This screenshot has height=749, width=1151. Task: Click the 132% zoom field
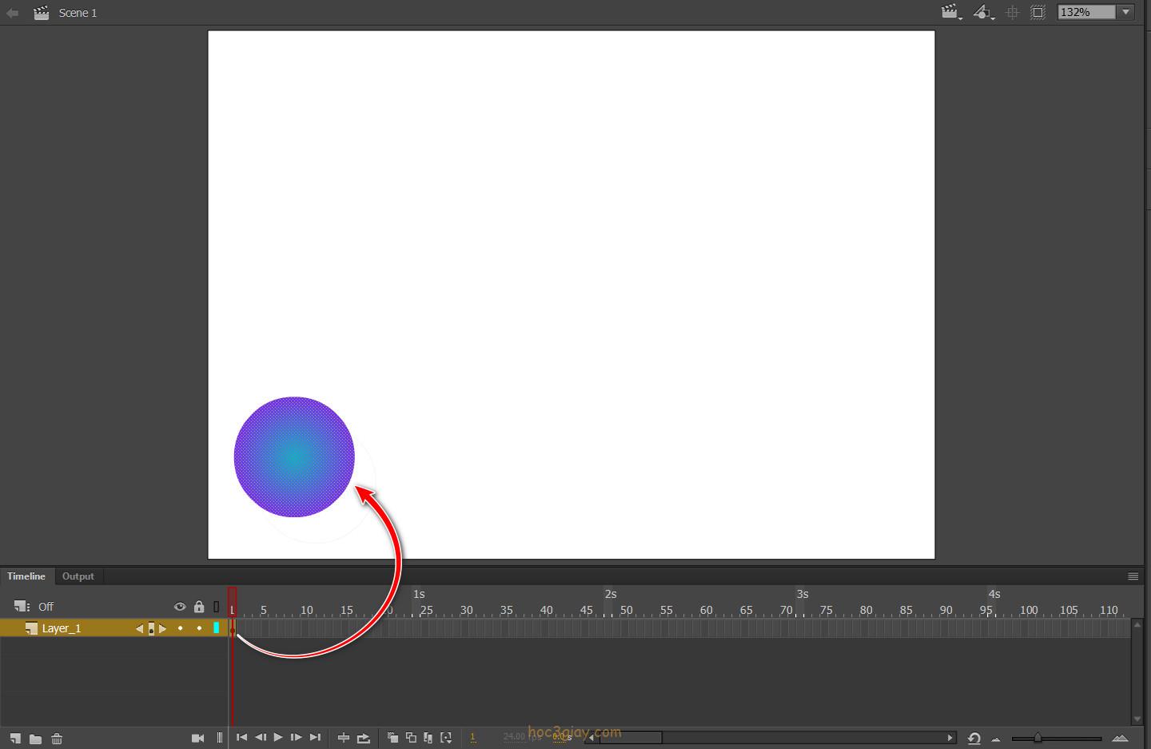pos(1086,12)
